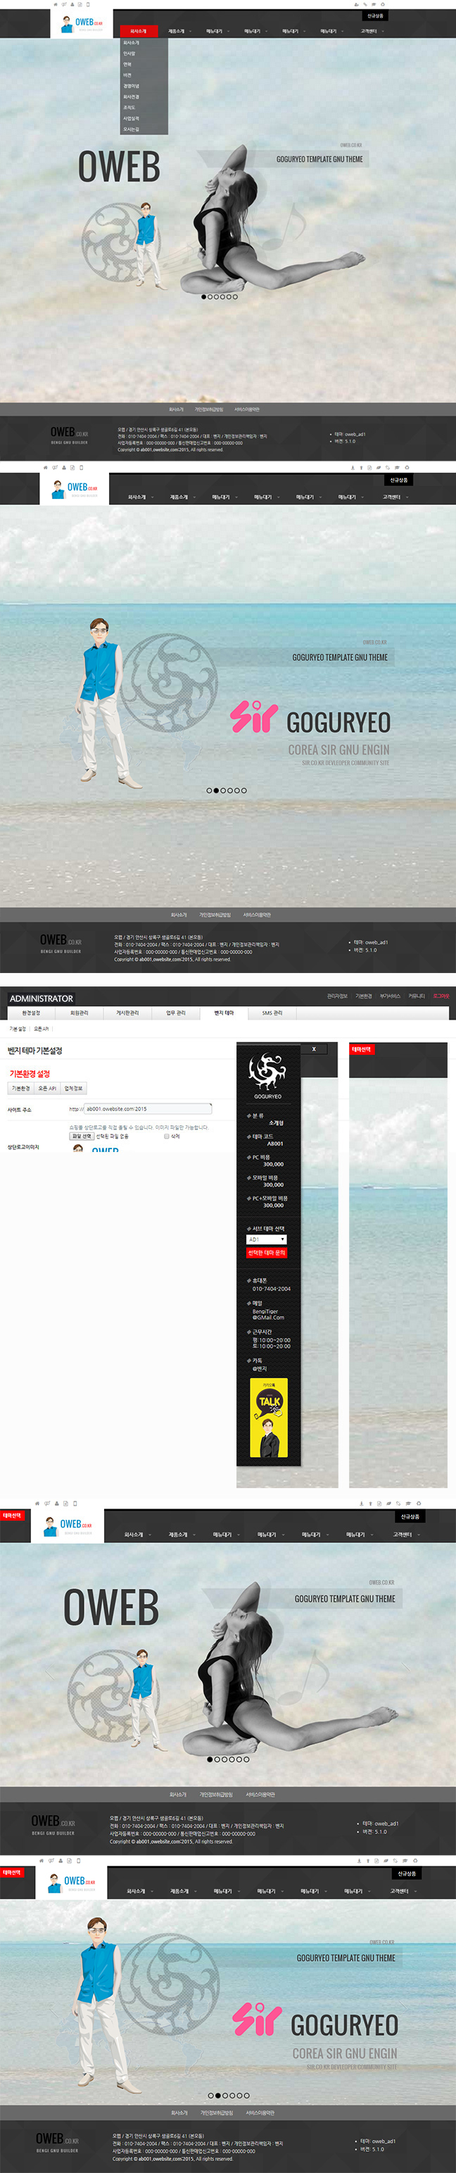This screenshot has height=2173, width=456.
Task: Select 비전 in the open submenu
Action: point(128,75)
